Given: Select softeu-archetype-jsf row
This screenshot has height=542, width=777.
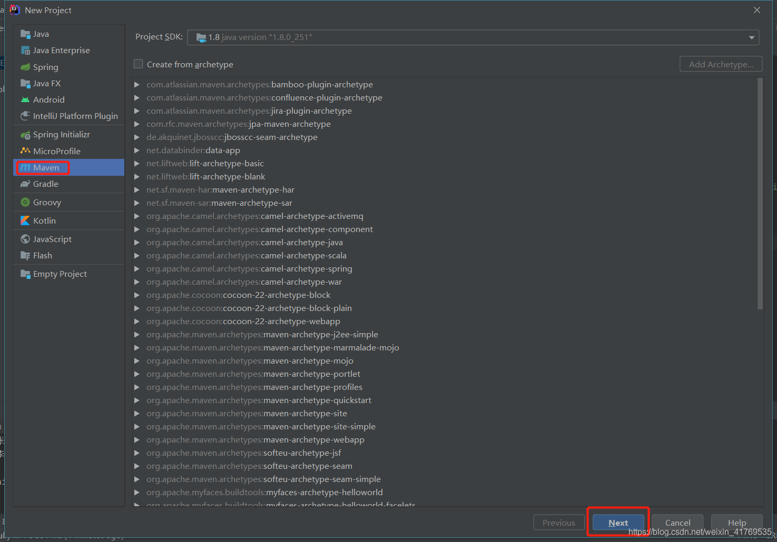Looking at the screenshot, I should click(x=445, y=453).
